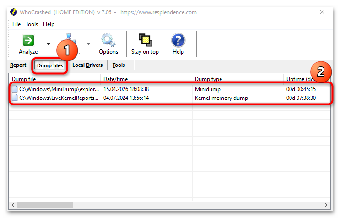The image size is (340, 218).
Task: Click the blue Help question mark icon
Action: click(178, 40)
